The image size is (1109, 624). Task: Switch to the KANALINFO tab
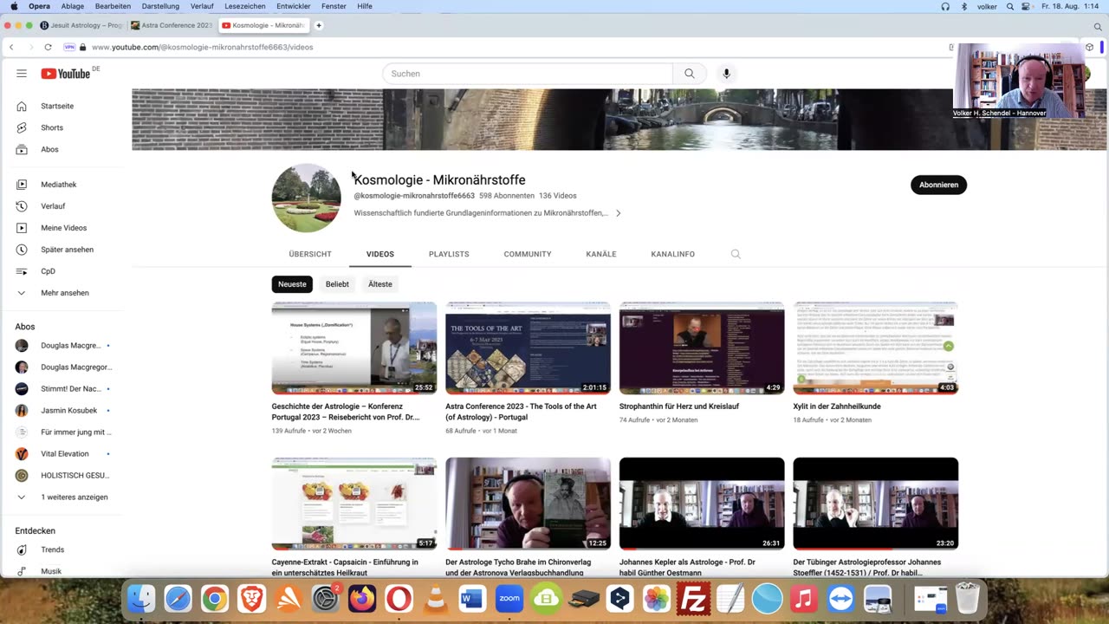tap(673, 254)
